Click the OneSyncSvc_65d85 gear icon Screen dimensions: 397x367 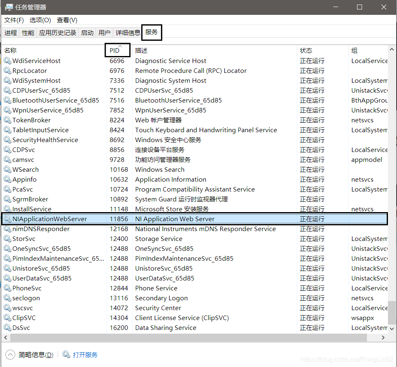(7, 248)
